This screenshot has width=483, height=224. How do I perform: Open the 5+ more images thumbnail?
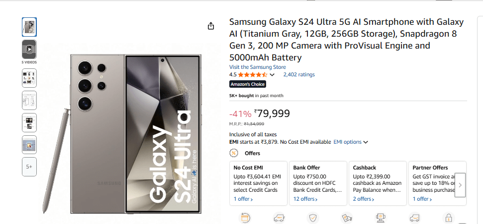tap(29, 167)
